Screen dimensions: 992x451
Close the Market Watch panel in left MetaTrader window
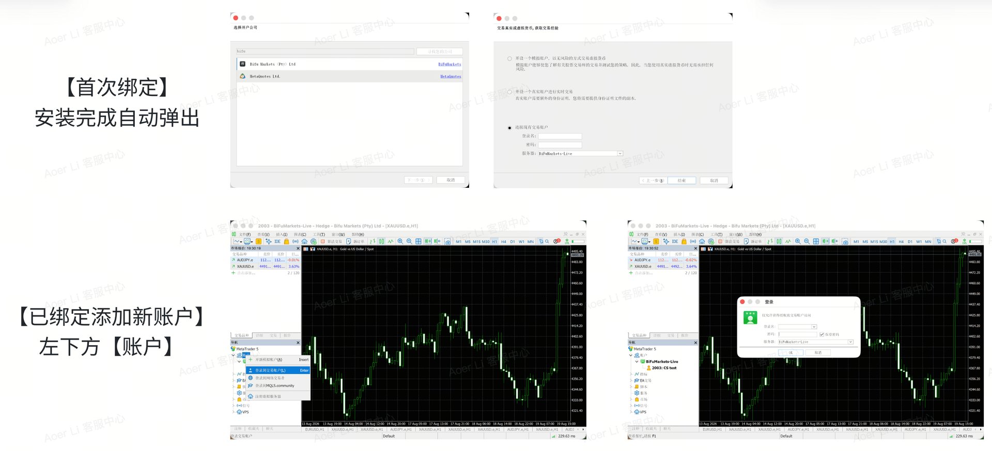298,248
